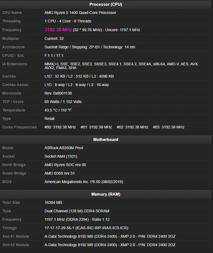Click the magenta 3192.38 MHz frequency value
213x253 pixels.
click(x=58, y=30)
